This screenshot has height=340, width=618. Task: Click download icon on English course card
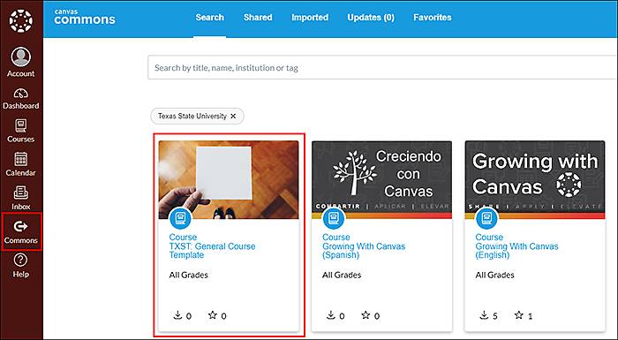pyautogui.click(x=484, y=314)
